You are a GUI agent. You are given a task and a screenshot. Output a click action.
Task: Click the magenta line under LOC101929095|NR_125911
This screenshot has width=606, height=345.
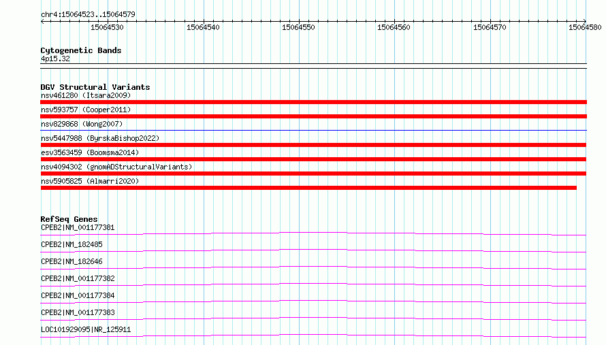[x=313, y=335]
